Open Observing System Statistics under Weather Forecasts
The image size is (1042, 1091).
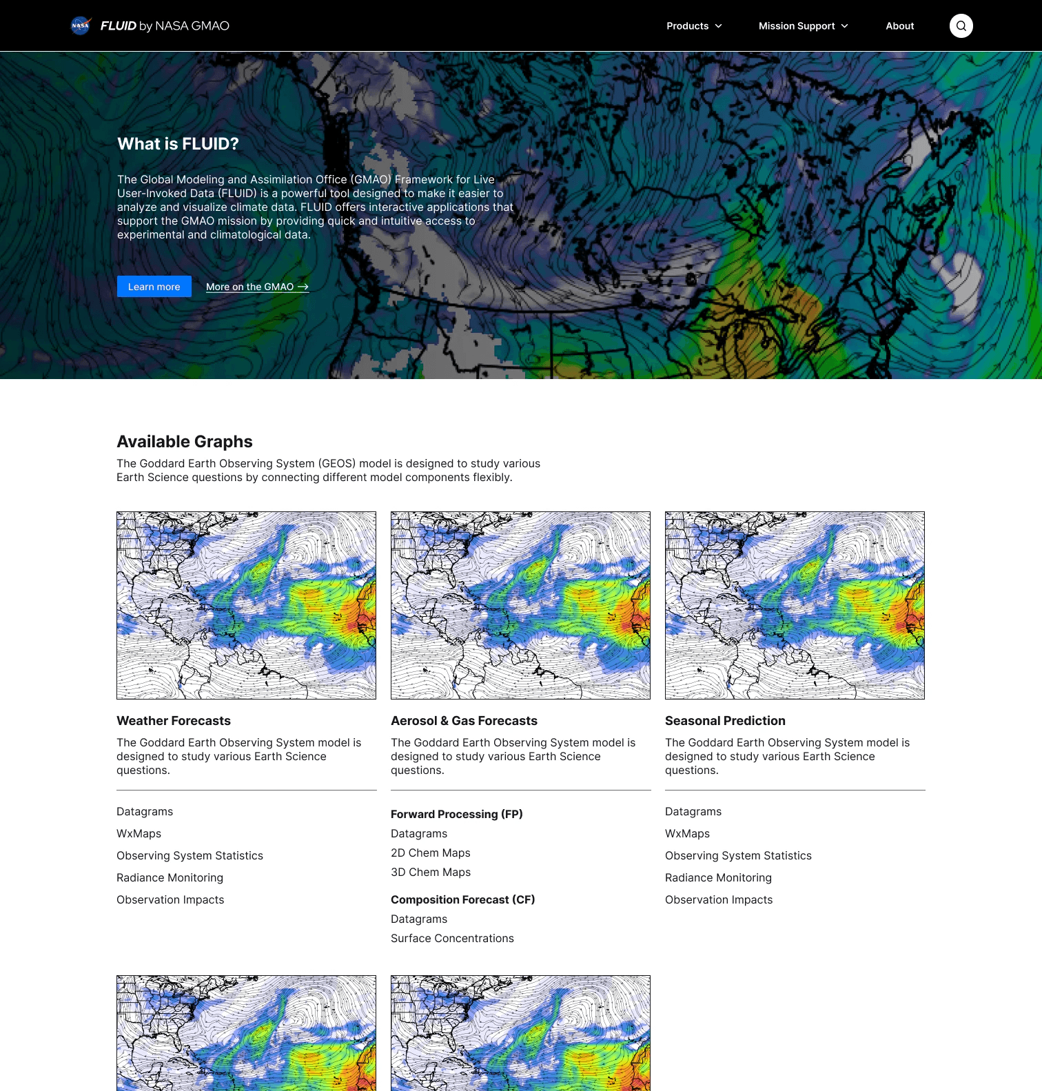point(190,856)
